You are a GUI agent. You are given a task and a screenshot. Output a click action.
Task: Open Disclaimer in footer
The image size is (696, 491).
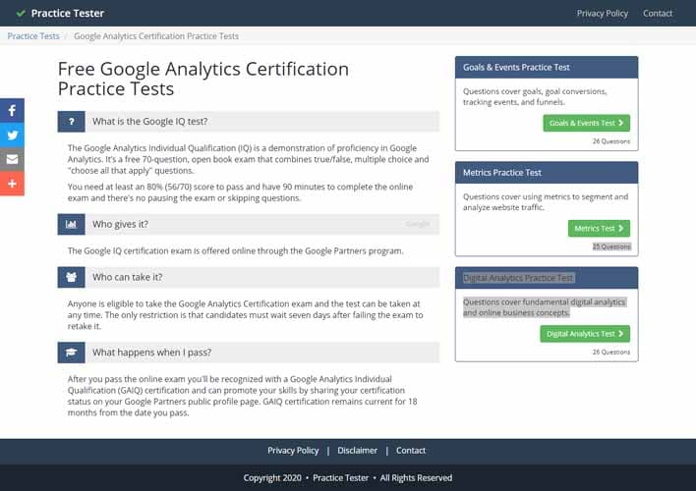(x=357, y=451)
